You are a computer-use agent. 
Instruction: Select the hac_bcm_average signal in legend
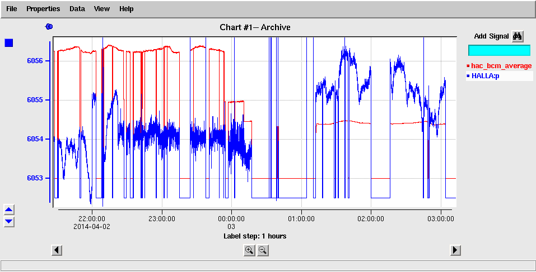click(501, 66)
